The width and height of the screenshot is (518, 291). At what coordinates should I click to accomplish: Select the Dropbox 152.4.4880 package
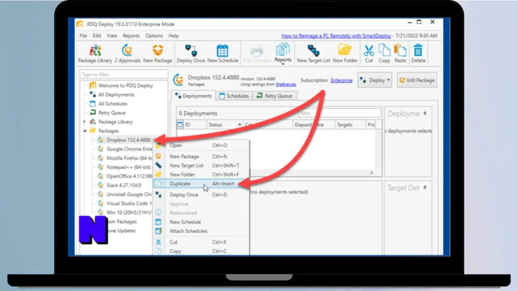click(128, 140)
